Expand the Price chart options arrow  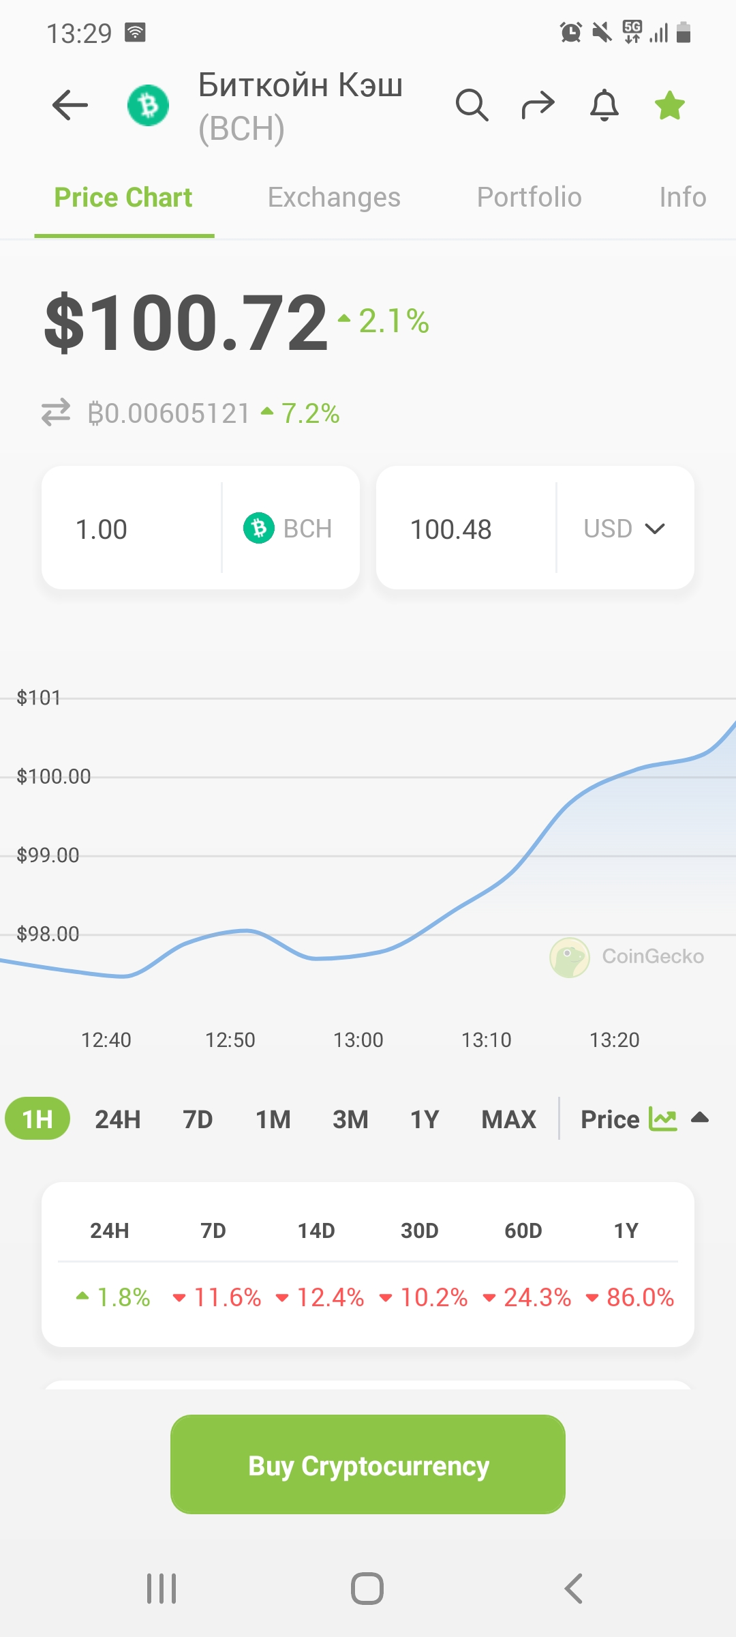[700, 1118]
